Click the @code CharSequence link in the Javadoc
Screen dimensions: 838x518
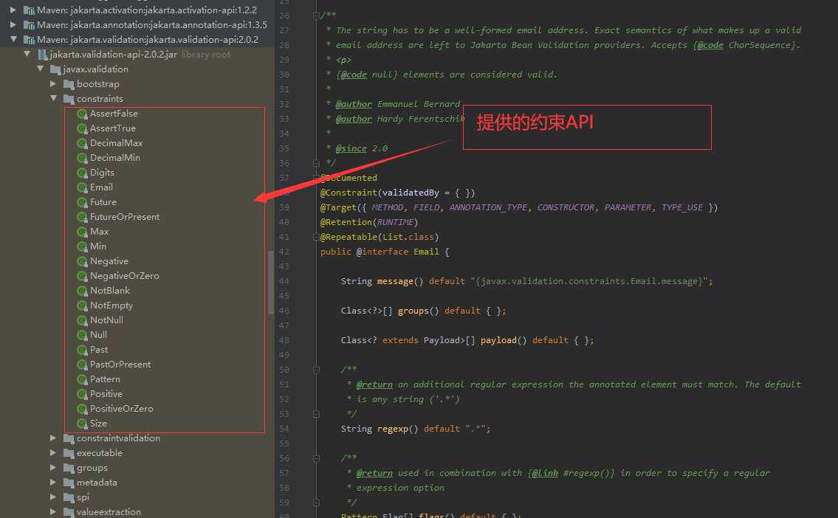(x=710, y=44)
